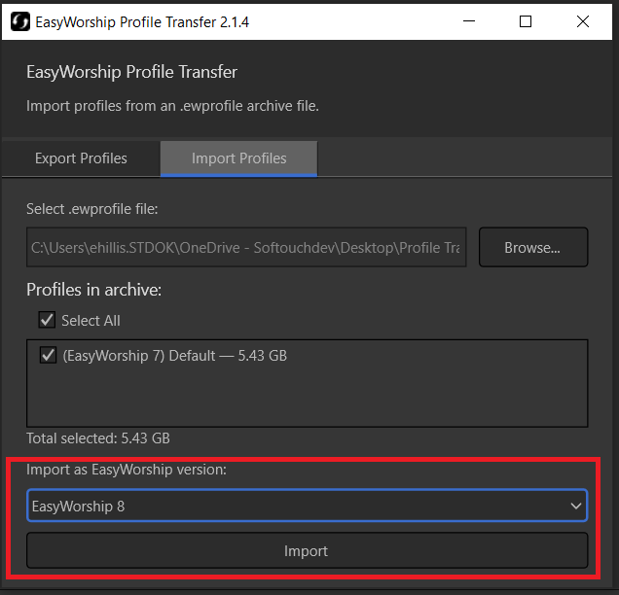Uncheck the (EasyWorship 7) Default profile
Image resolution: width=619 pixels, height=595 pixels.
point(48,355)
